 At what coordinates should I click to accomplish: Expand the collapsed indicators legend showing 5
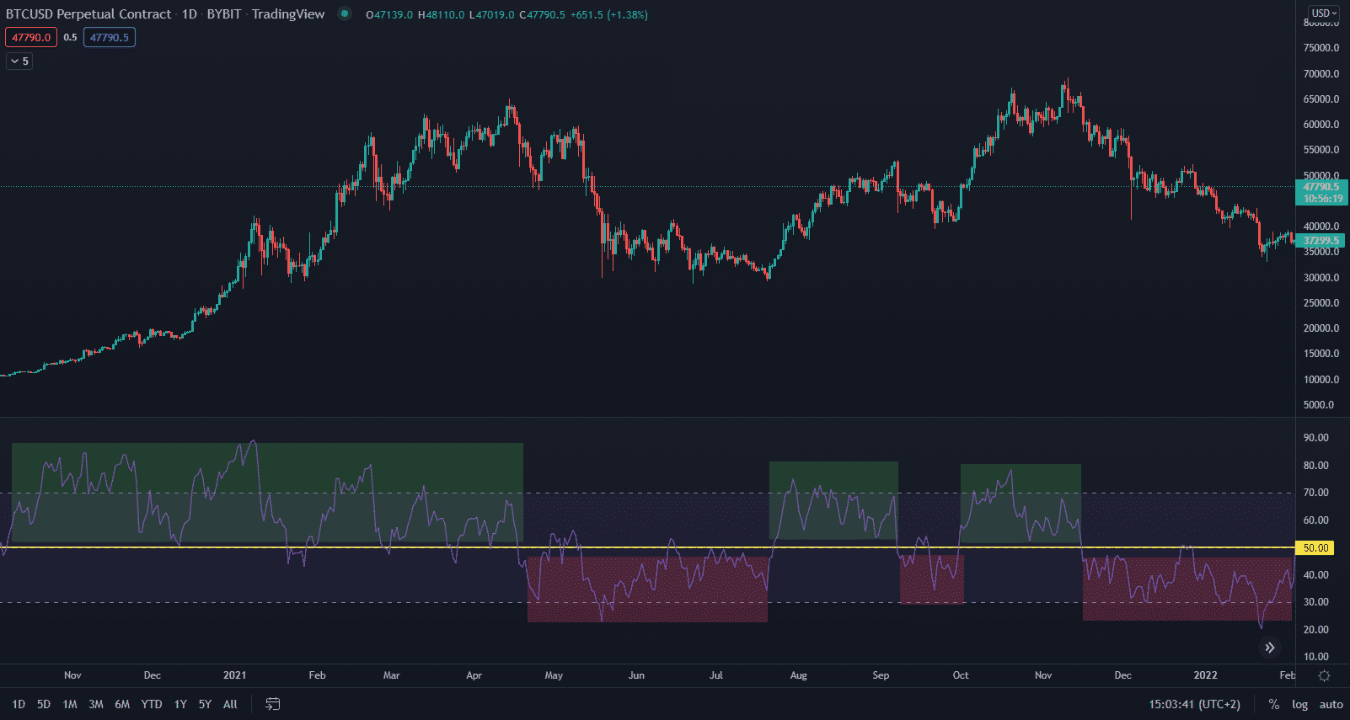tap(19, 61)
